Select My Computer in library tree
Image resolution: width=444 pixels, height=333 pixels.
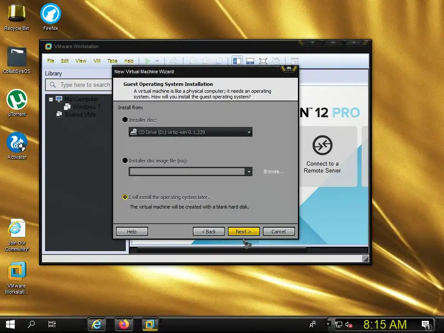point(81,99)
